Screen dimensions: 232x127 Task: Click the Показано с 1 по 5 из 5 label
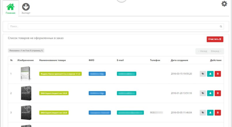(26, 51)
